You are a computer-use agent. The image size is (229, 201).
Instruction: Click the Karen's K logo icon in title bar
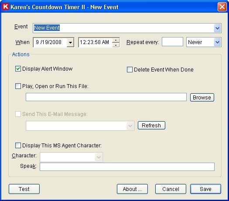pyautogui.click(x=6, y=7)
